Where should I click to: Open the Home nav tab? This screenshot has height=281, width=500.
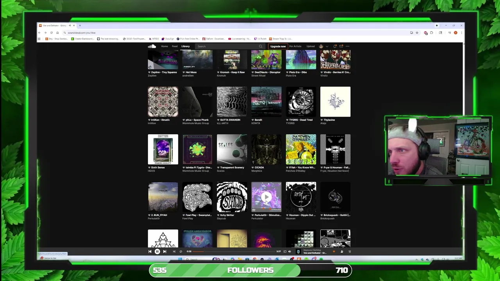pyautogui.click(x=164, y=46)
